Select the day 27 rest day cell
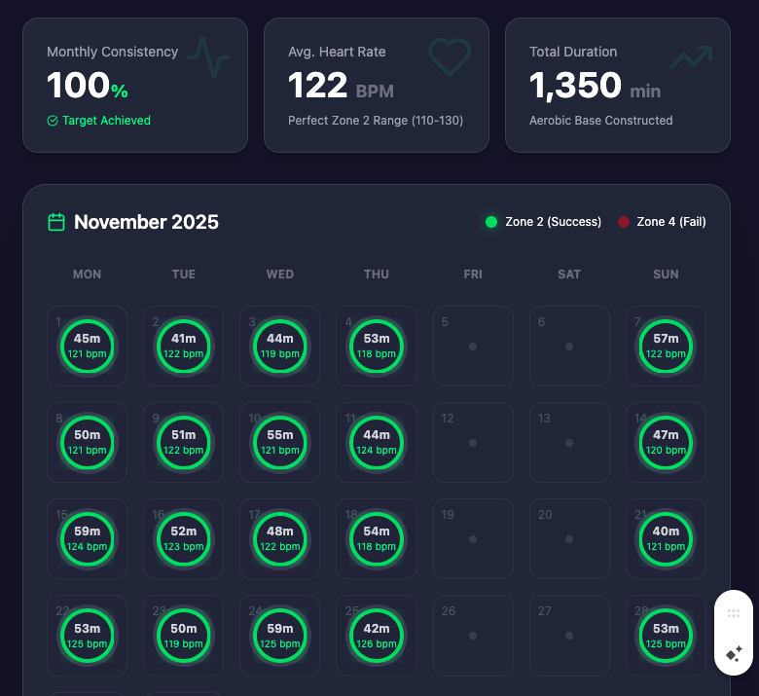The height and width of the screenshot is (696, 759). (569, 636)
